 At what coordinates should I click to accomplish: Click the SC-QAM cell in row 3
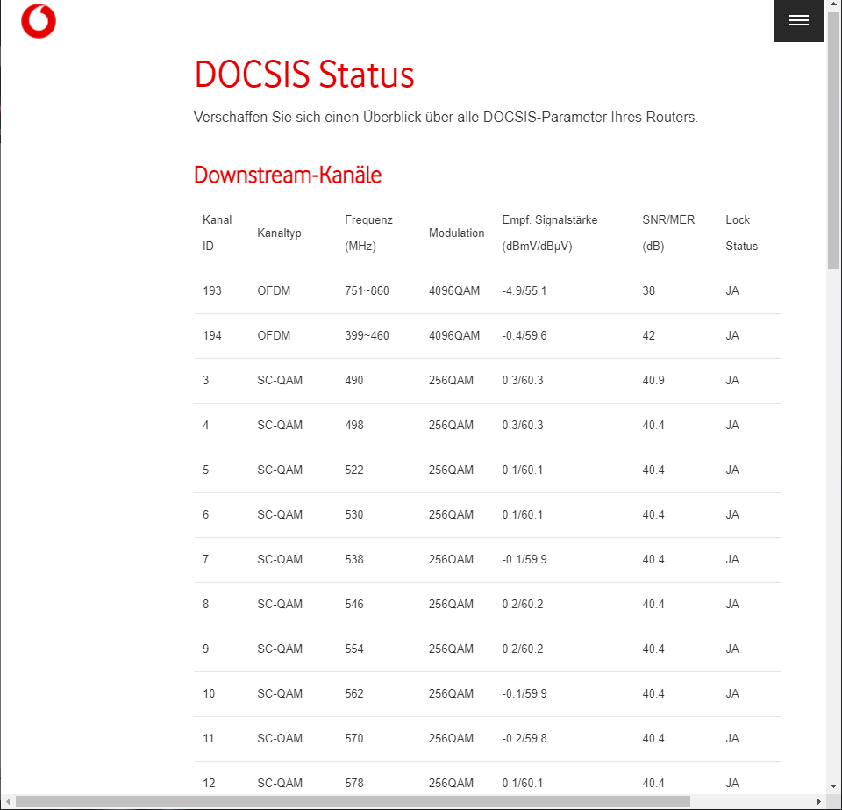pyautogui.click(x=280, y=380)
